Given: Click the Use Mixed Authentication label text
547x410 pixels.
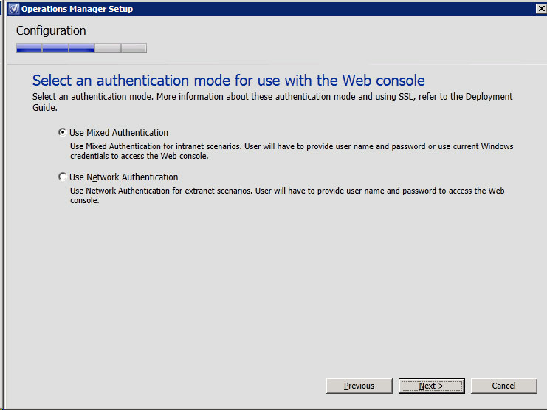Looking at the screenshot, I should click(118, 133).
